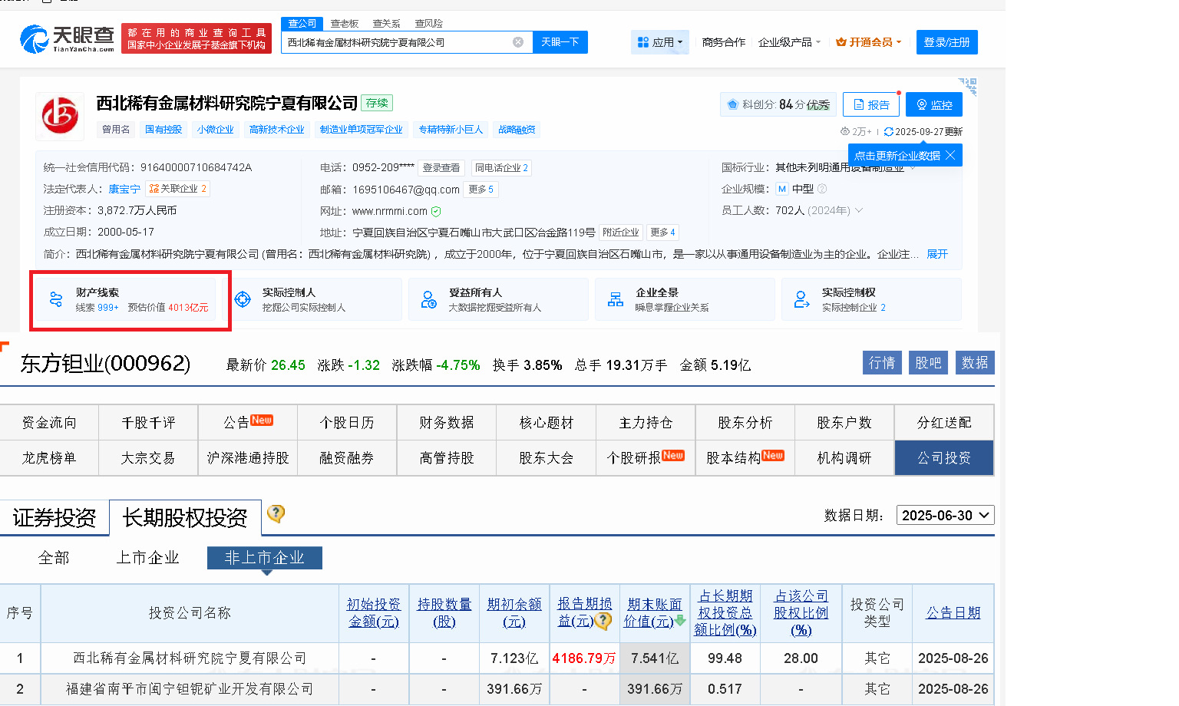The height and width of the screenshot is (706, 1179).
Task: Click the 企业全景 org chart icon
Action: (x=616, y=299)
